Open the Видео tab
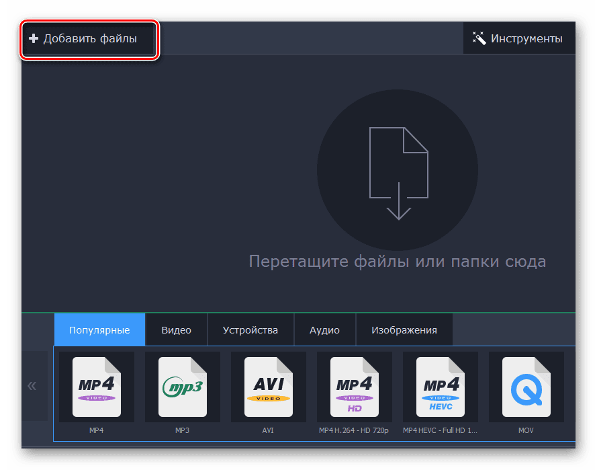 tap(176, 330)
